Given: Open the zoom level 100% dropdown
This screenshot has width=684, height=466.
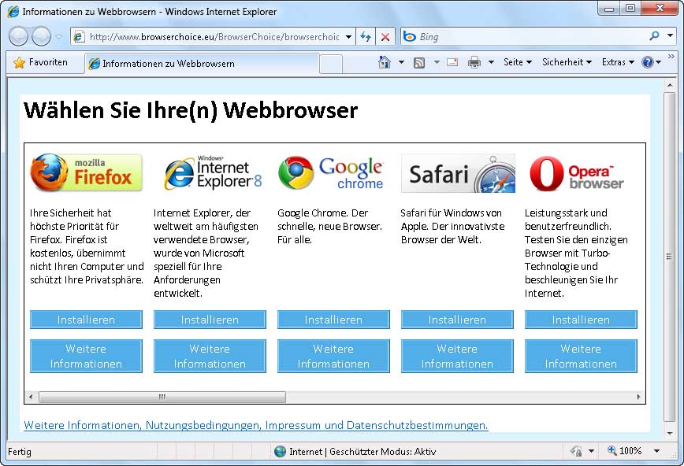Looking at the screenshot, I should (657, 451).
